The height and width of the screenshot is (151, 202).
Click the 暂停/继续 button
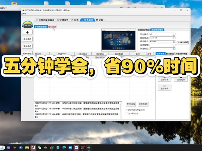point(27,53)
